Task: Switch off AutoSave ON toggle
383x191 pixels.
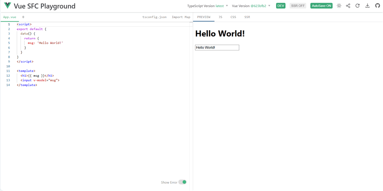Action: 321,6
